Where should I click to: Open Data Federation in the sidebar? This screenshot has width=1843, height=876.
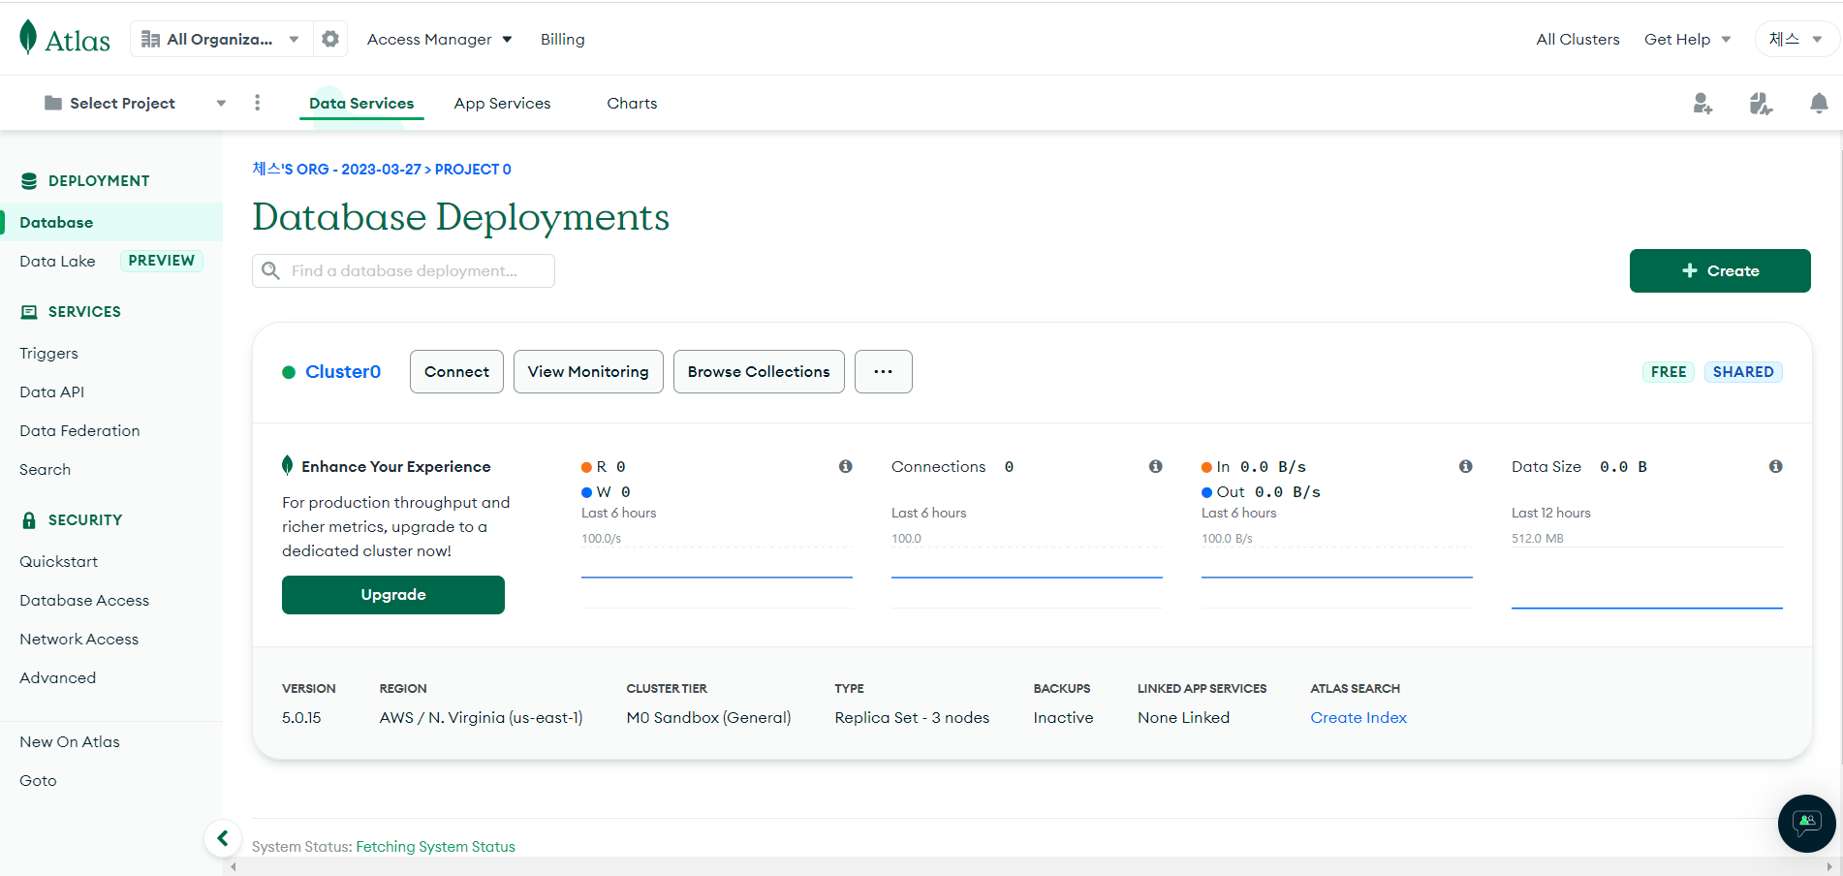coord(79,431)
